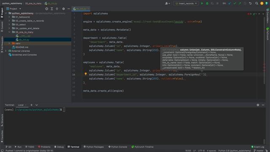Open the Python Console tool window
This screenshot has height=152, width=270.
click(x=118, y=147)
